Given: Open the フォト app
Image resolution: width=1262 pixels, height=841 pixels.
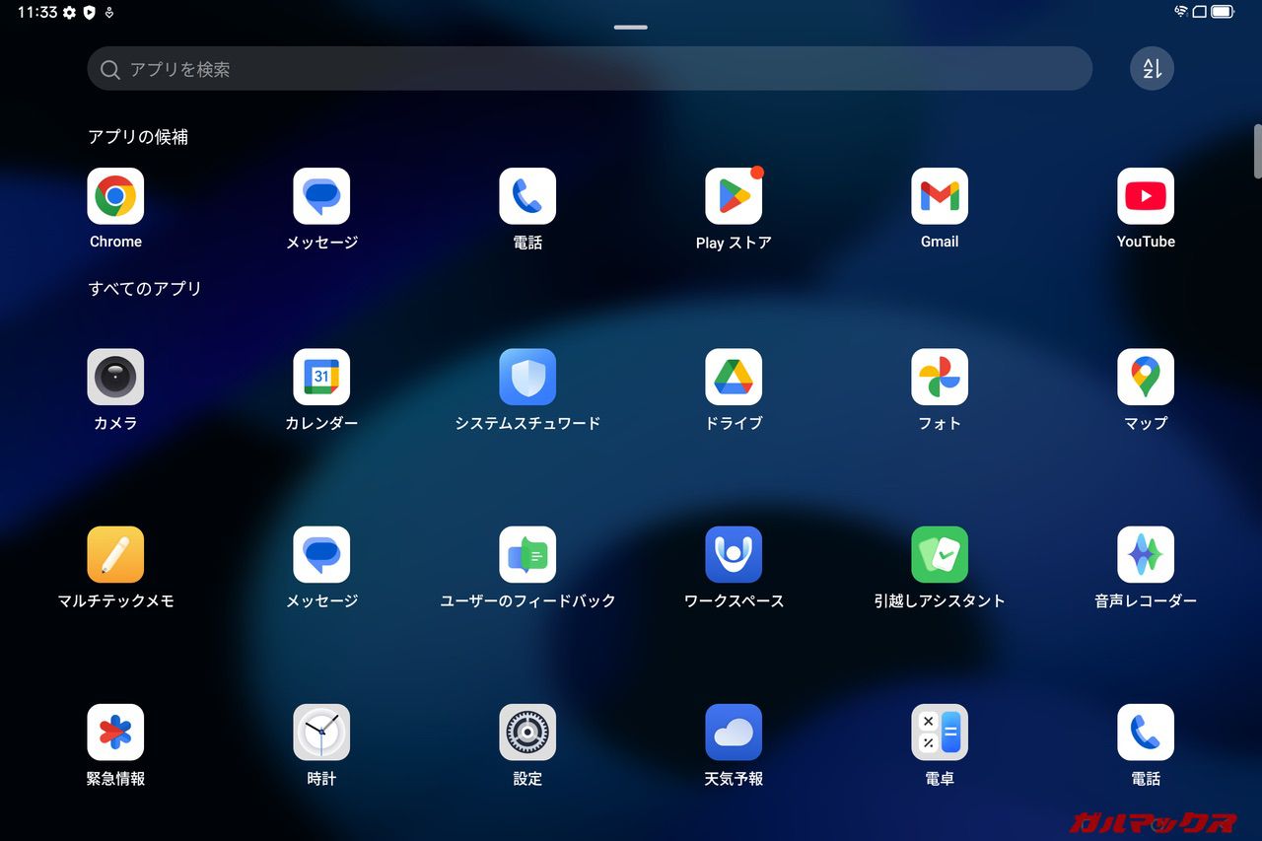Looking at the screenshot, I should click(940, 377).
